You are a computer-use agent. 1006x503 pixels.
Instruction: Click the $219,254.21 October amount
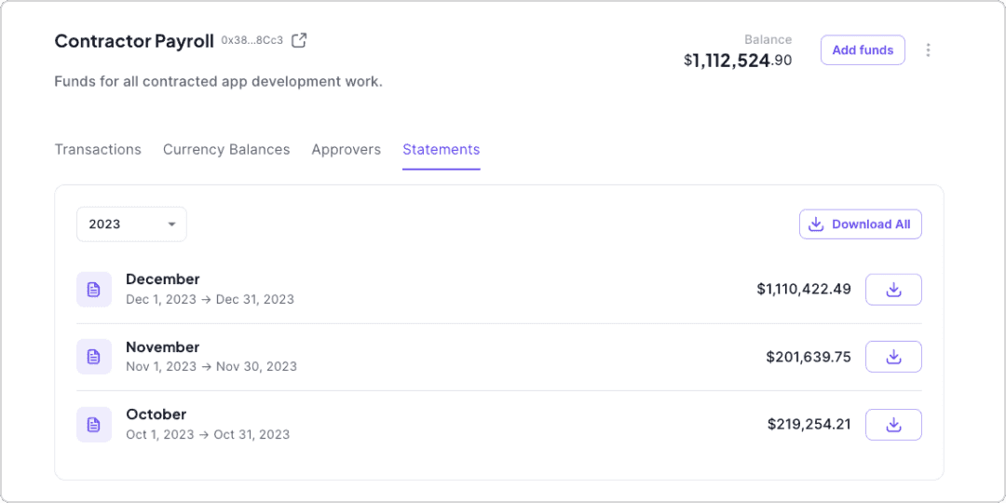click(x=809, y=425)
